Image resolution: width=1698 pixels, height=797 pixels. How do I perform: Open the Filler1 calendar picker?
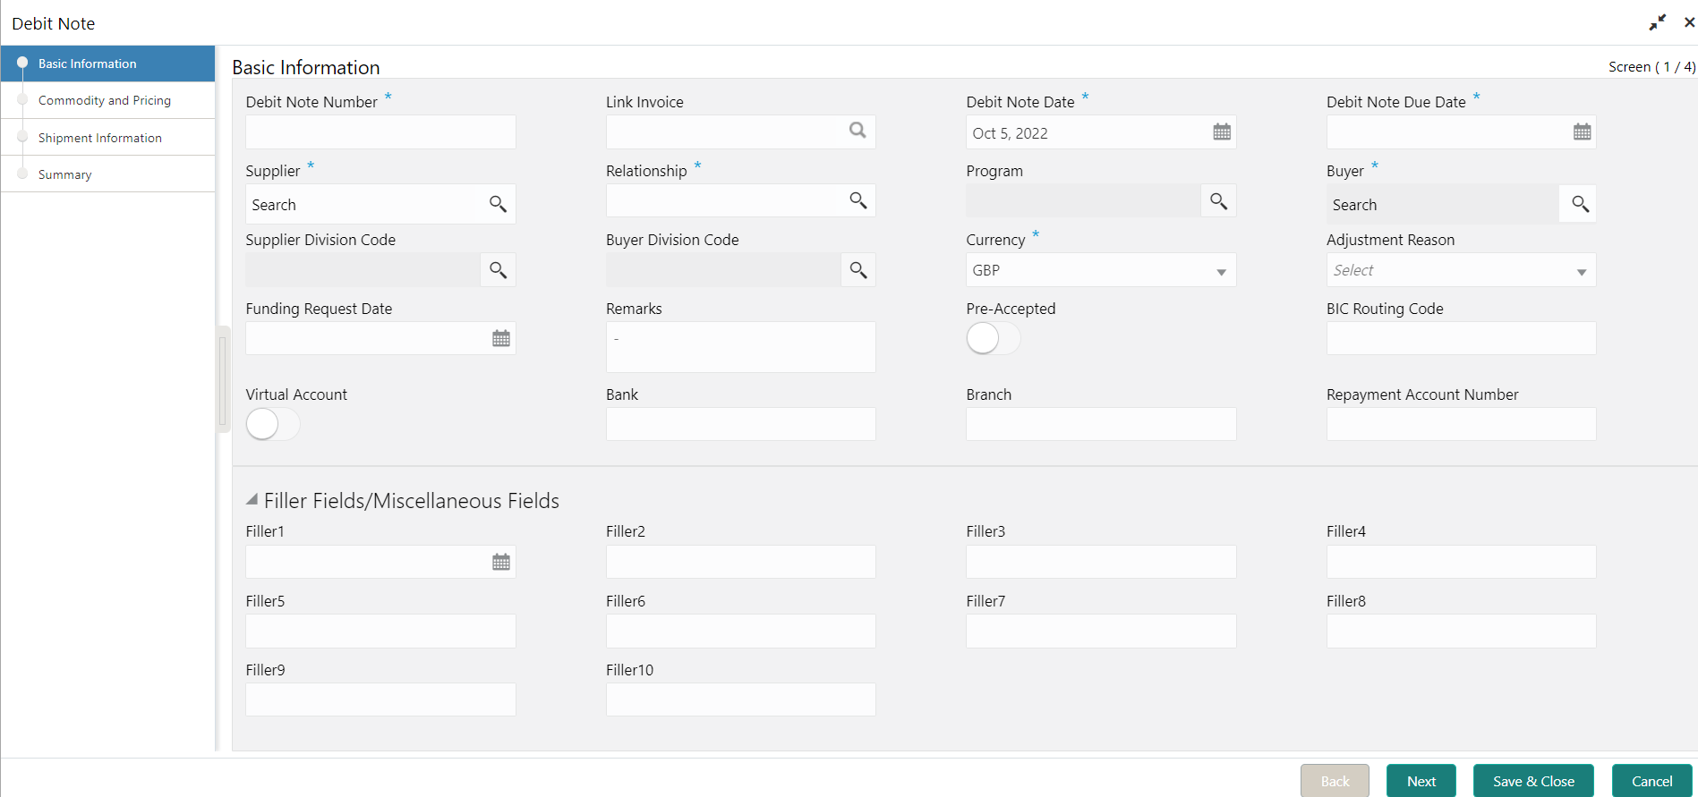click(501, 562)
